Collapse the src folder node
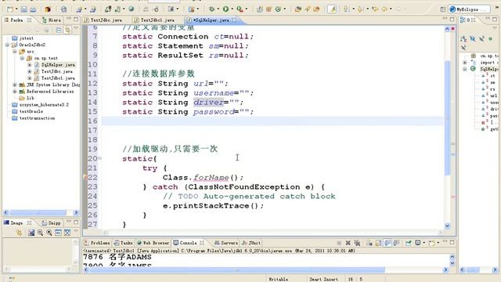The height and width of the screenshot is (282, 501). click(15, 52)
